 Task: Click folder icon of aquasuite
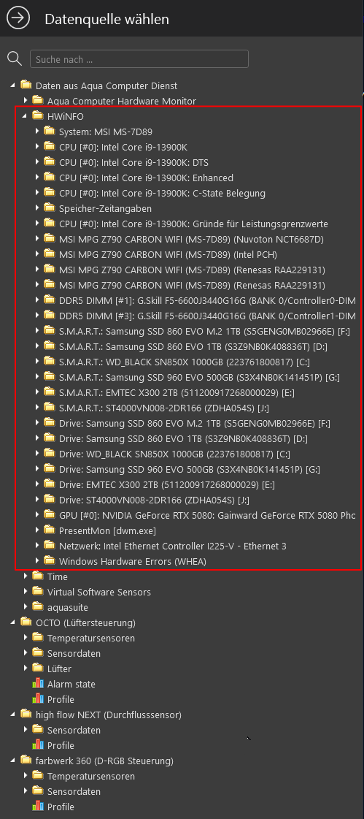(37, 607)
